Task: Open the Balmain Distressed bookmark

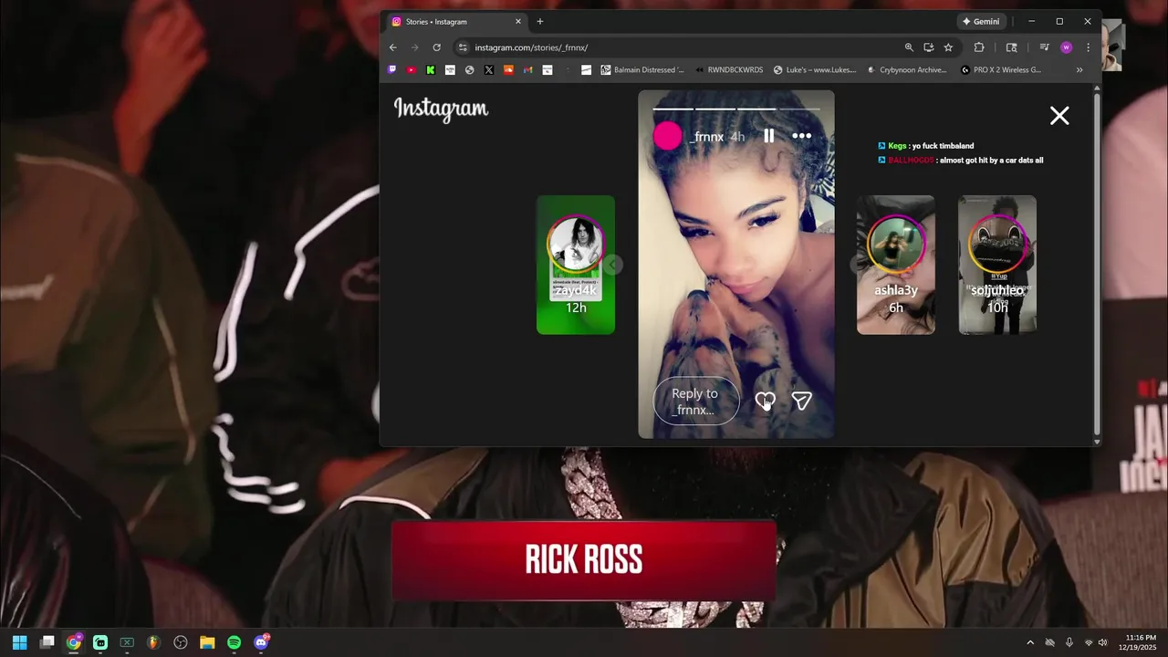Action: 642,69
